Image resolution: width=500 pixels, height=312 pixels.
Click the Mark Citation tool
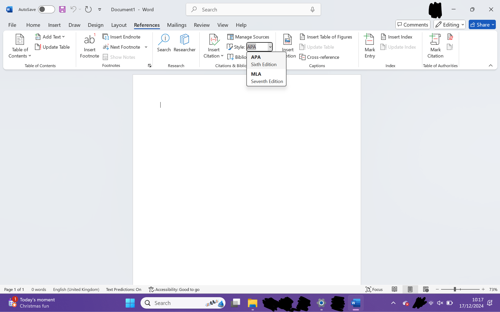435,46
